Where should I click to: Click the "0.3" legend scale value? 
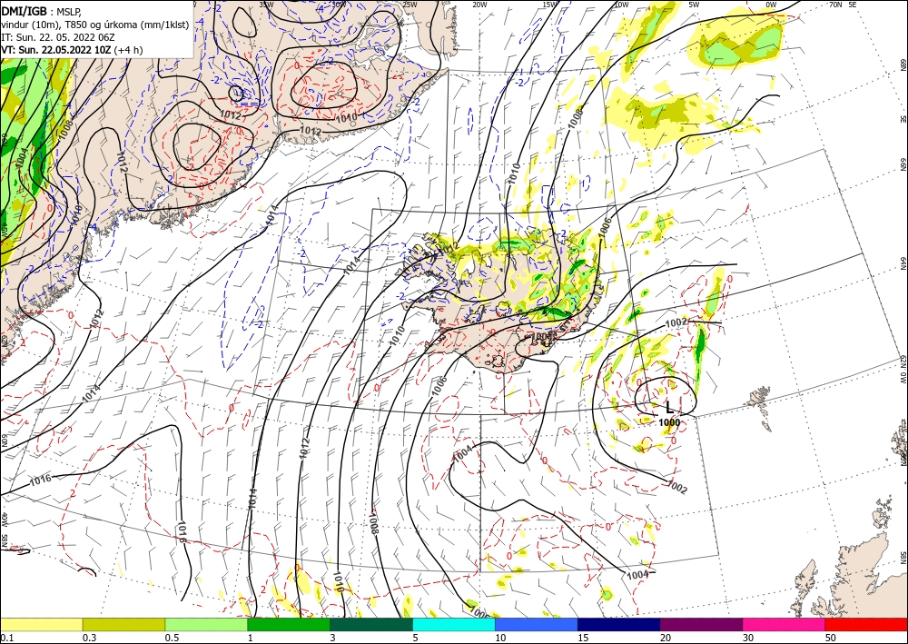(89, 638)
